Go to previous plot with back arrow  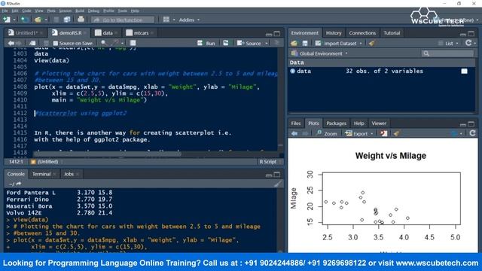click(x=294, y=133)
